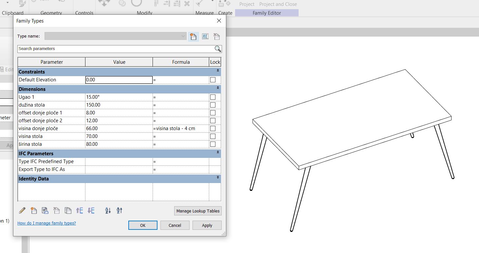Toggle lock for offset donje ploče 2
Viewport: 479px width, 253px height.
pos(213,121)
